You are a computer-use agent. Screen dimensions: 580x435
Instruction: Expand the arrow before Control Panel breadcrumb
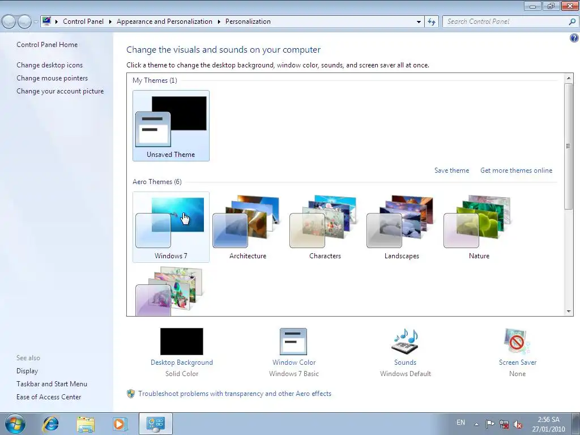pos(57,22)
